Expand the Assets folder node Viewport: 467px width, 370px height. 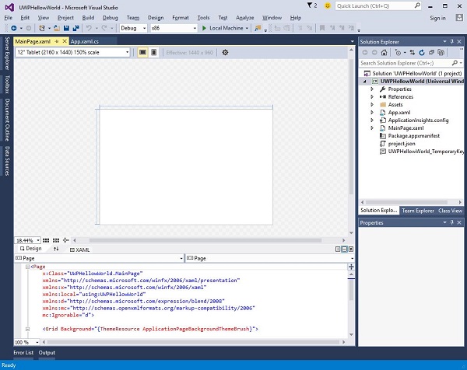pos(372,104)
